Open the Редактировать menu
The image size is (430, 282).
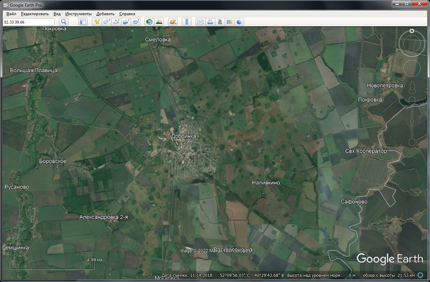click(x=35, y=14)
